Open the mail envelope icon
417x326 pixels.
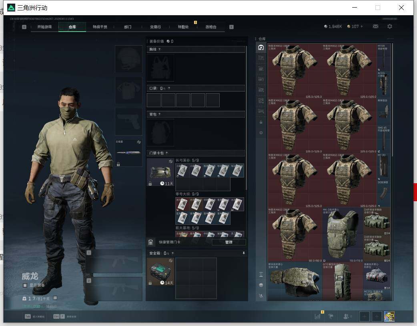(375, 26)
